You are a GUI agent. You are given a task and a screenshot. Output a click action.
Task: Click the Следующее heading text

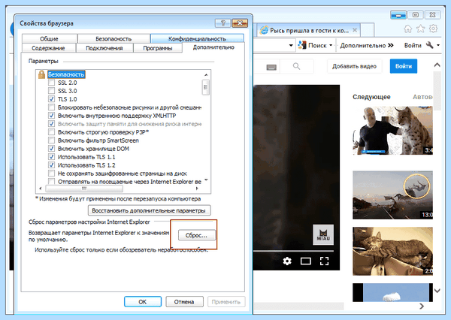coord(371,97)
